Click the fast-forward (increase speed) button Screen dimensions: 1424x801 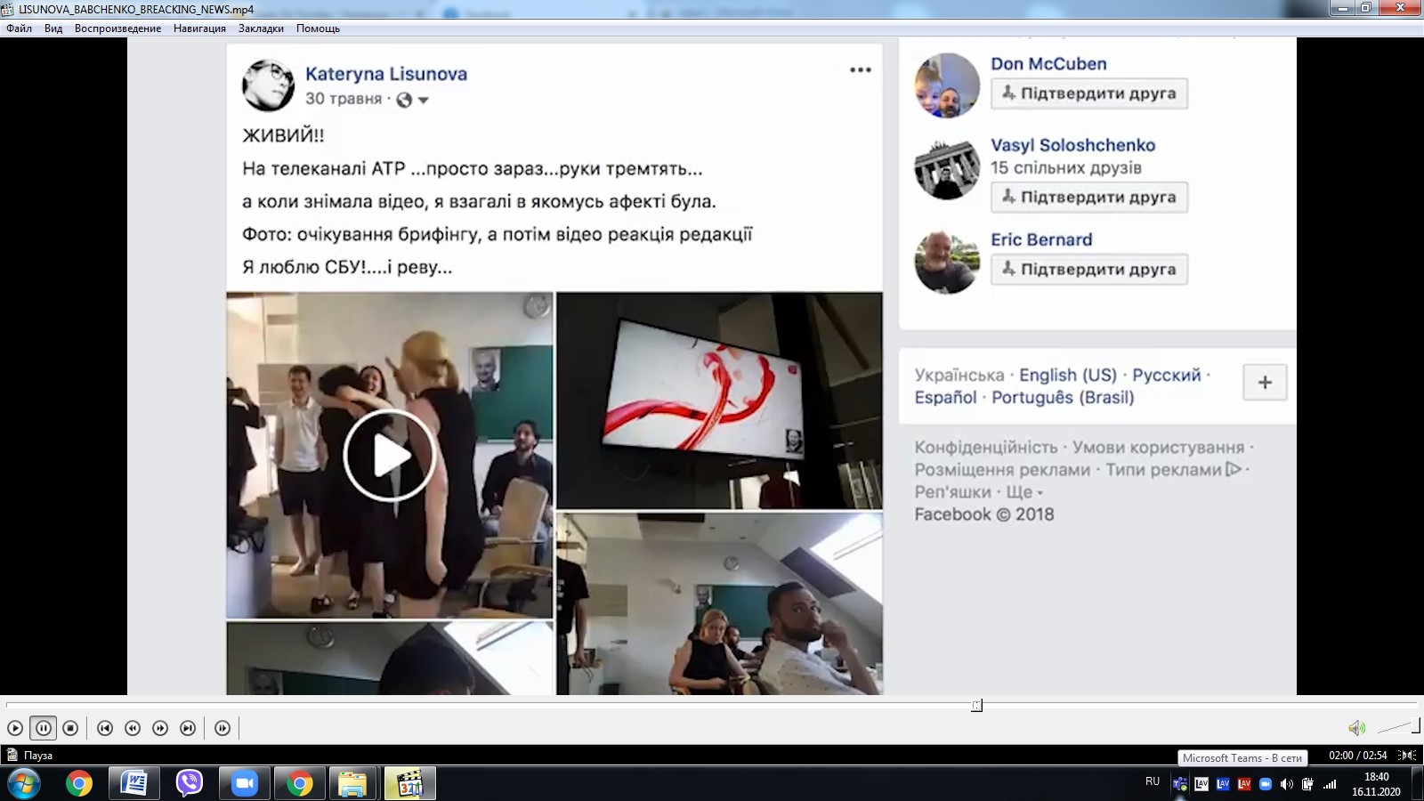(x=160, y=728)
